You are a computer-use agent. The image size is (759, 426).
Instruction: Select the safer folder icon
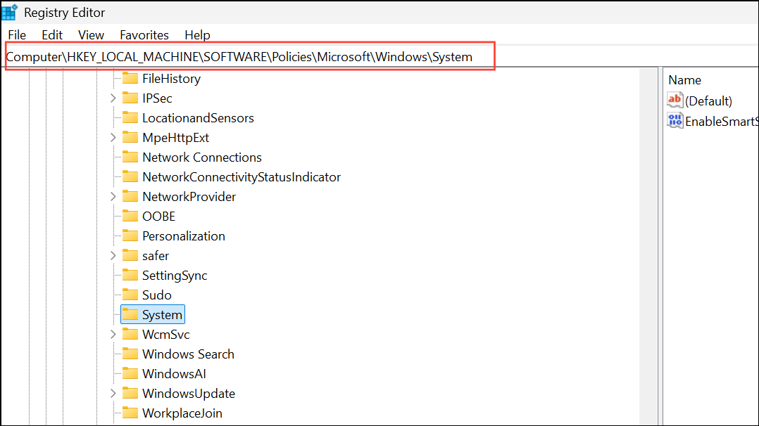(x=130, y=254)
